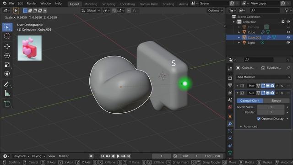Select the Select Box tool

tap(7, 27)
